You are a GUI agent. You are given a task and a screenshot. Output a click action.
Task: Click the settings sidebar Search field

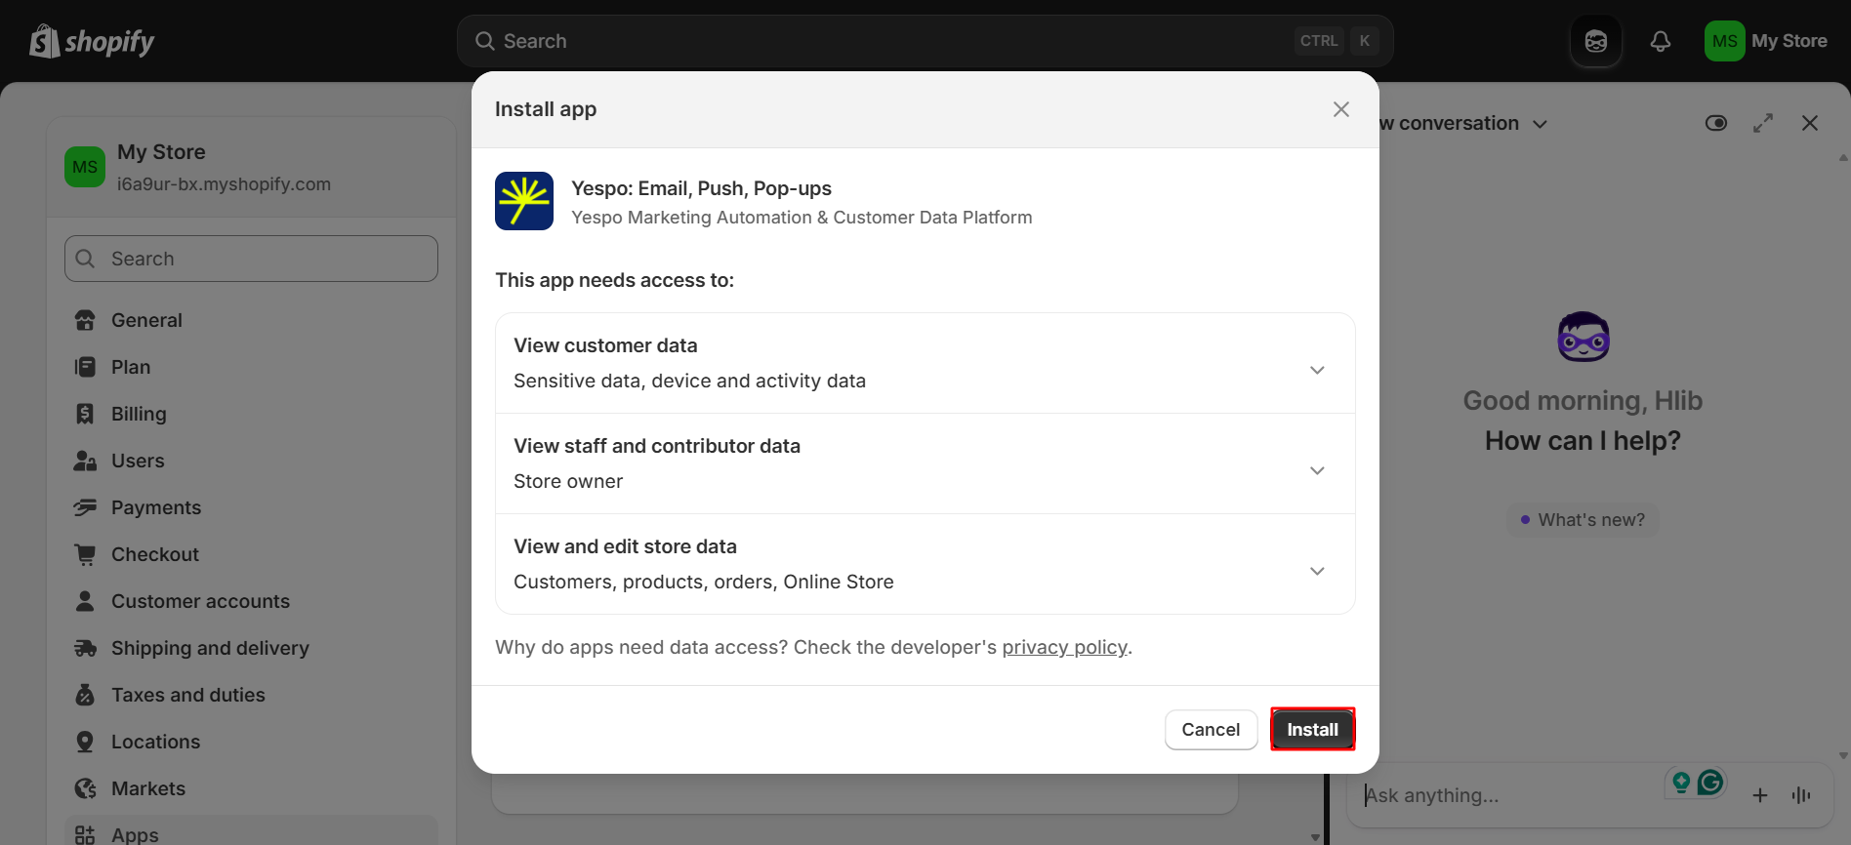click(x=251, y=259)
